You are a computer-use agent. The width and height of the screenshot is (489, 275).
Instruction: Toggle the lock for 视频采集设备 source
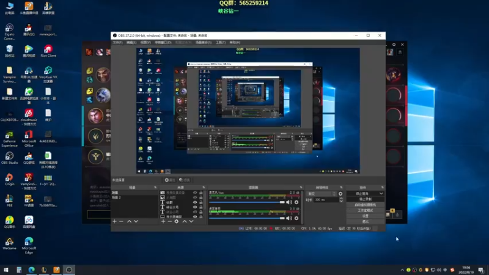point(201,193)
